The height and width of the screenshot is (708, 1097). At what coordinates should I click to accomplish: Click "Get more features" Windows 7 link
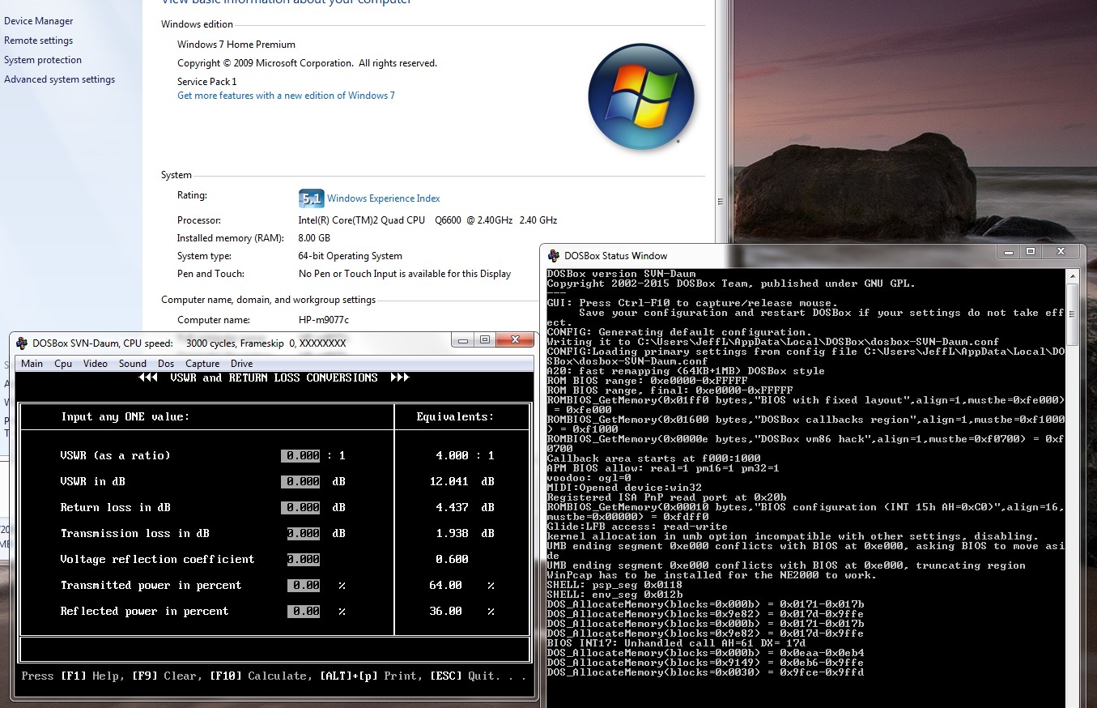coord(286,96)
